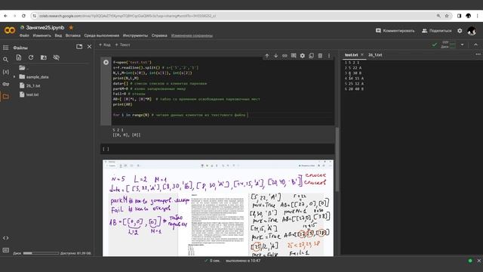Copy link to the cell
This screenshot has height=272, width=483.
[285, 55]
